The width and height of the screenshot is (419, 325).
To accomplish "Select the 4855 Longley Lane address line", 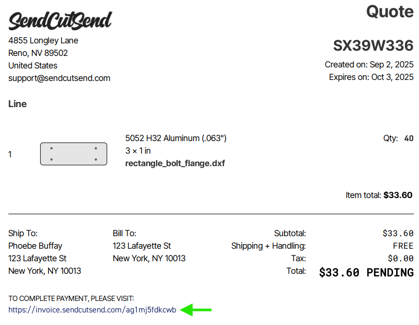I will click(43, 41).
